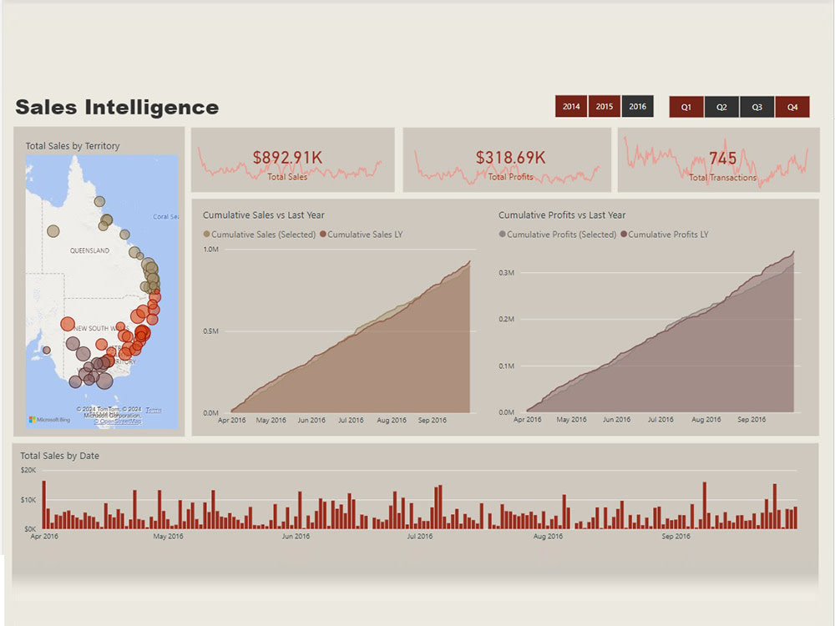The image size is (835, 626).
Task: Click the $20K axis label in bar chart
Action: [x=28, y=470]
